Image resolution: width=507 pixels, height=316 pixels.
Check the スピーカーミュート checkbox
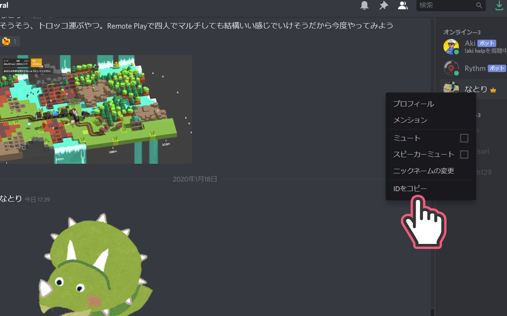[464, 154]
